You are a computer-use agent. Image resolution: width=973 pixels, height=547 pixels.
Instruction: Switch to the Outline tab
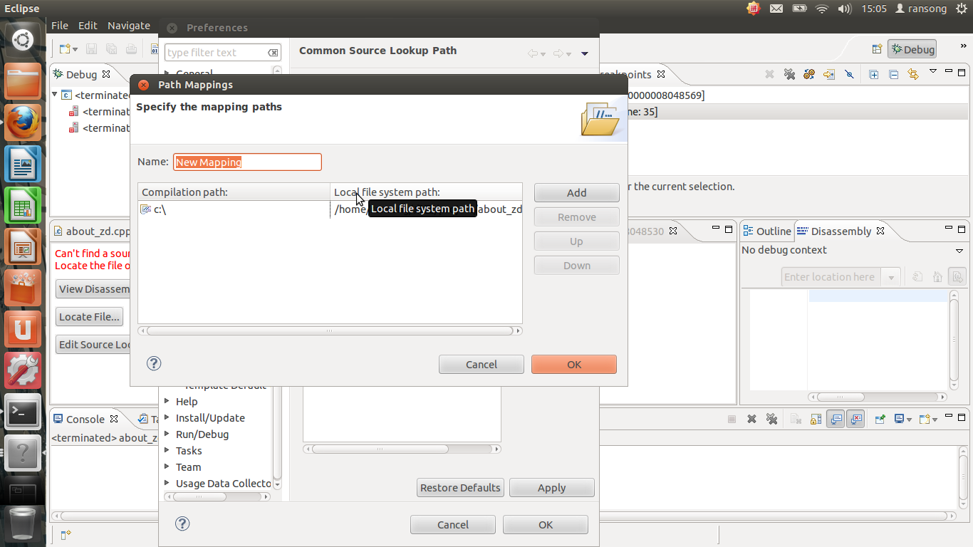(x=766, y=231)
